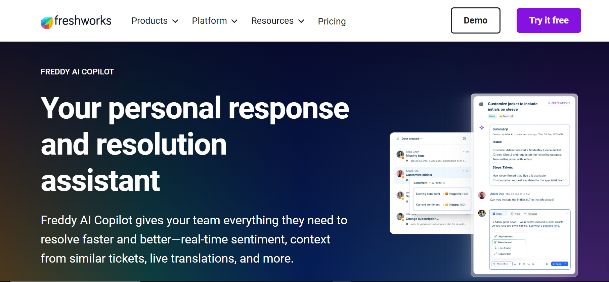609x282 pixels.
Task: Click the Send button
Action: (557, 264)
